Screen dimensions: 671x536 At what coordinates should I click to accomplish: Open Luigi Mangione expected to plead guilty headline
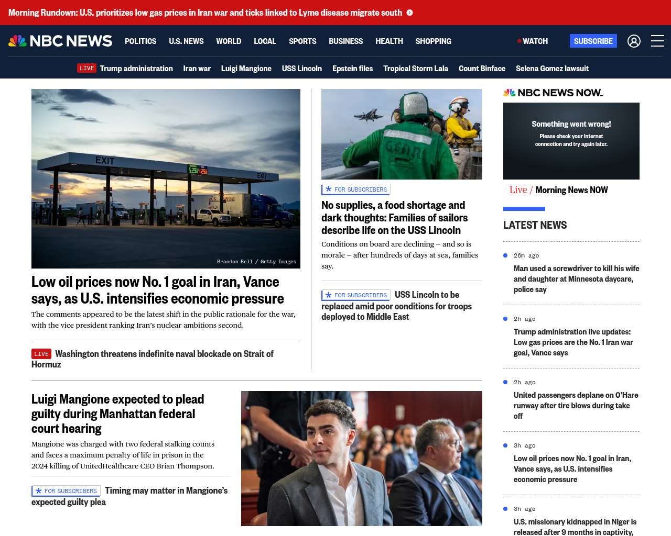click(118, 414)
